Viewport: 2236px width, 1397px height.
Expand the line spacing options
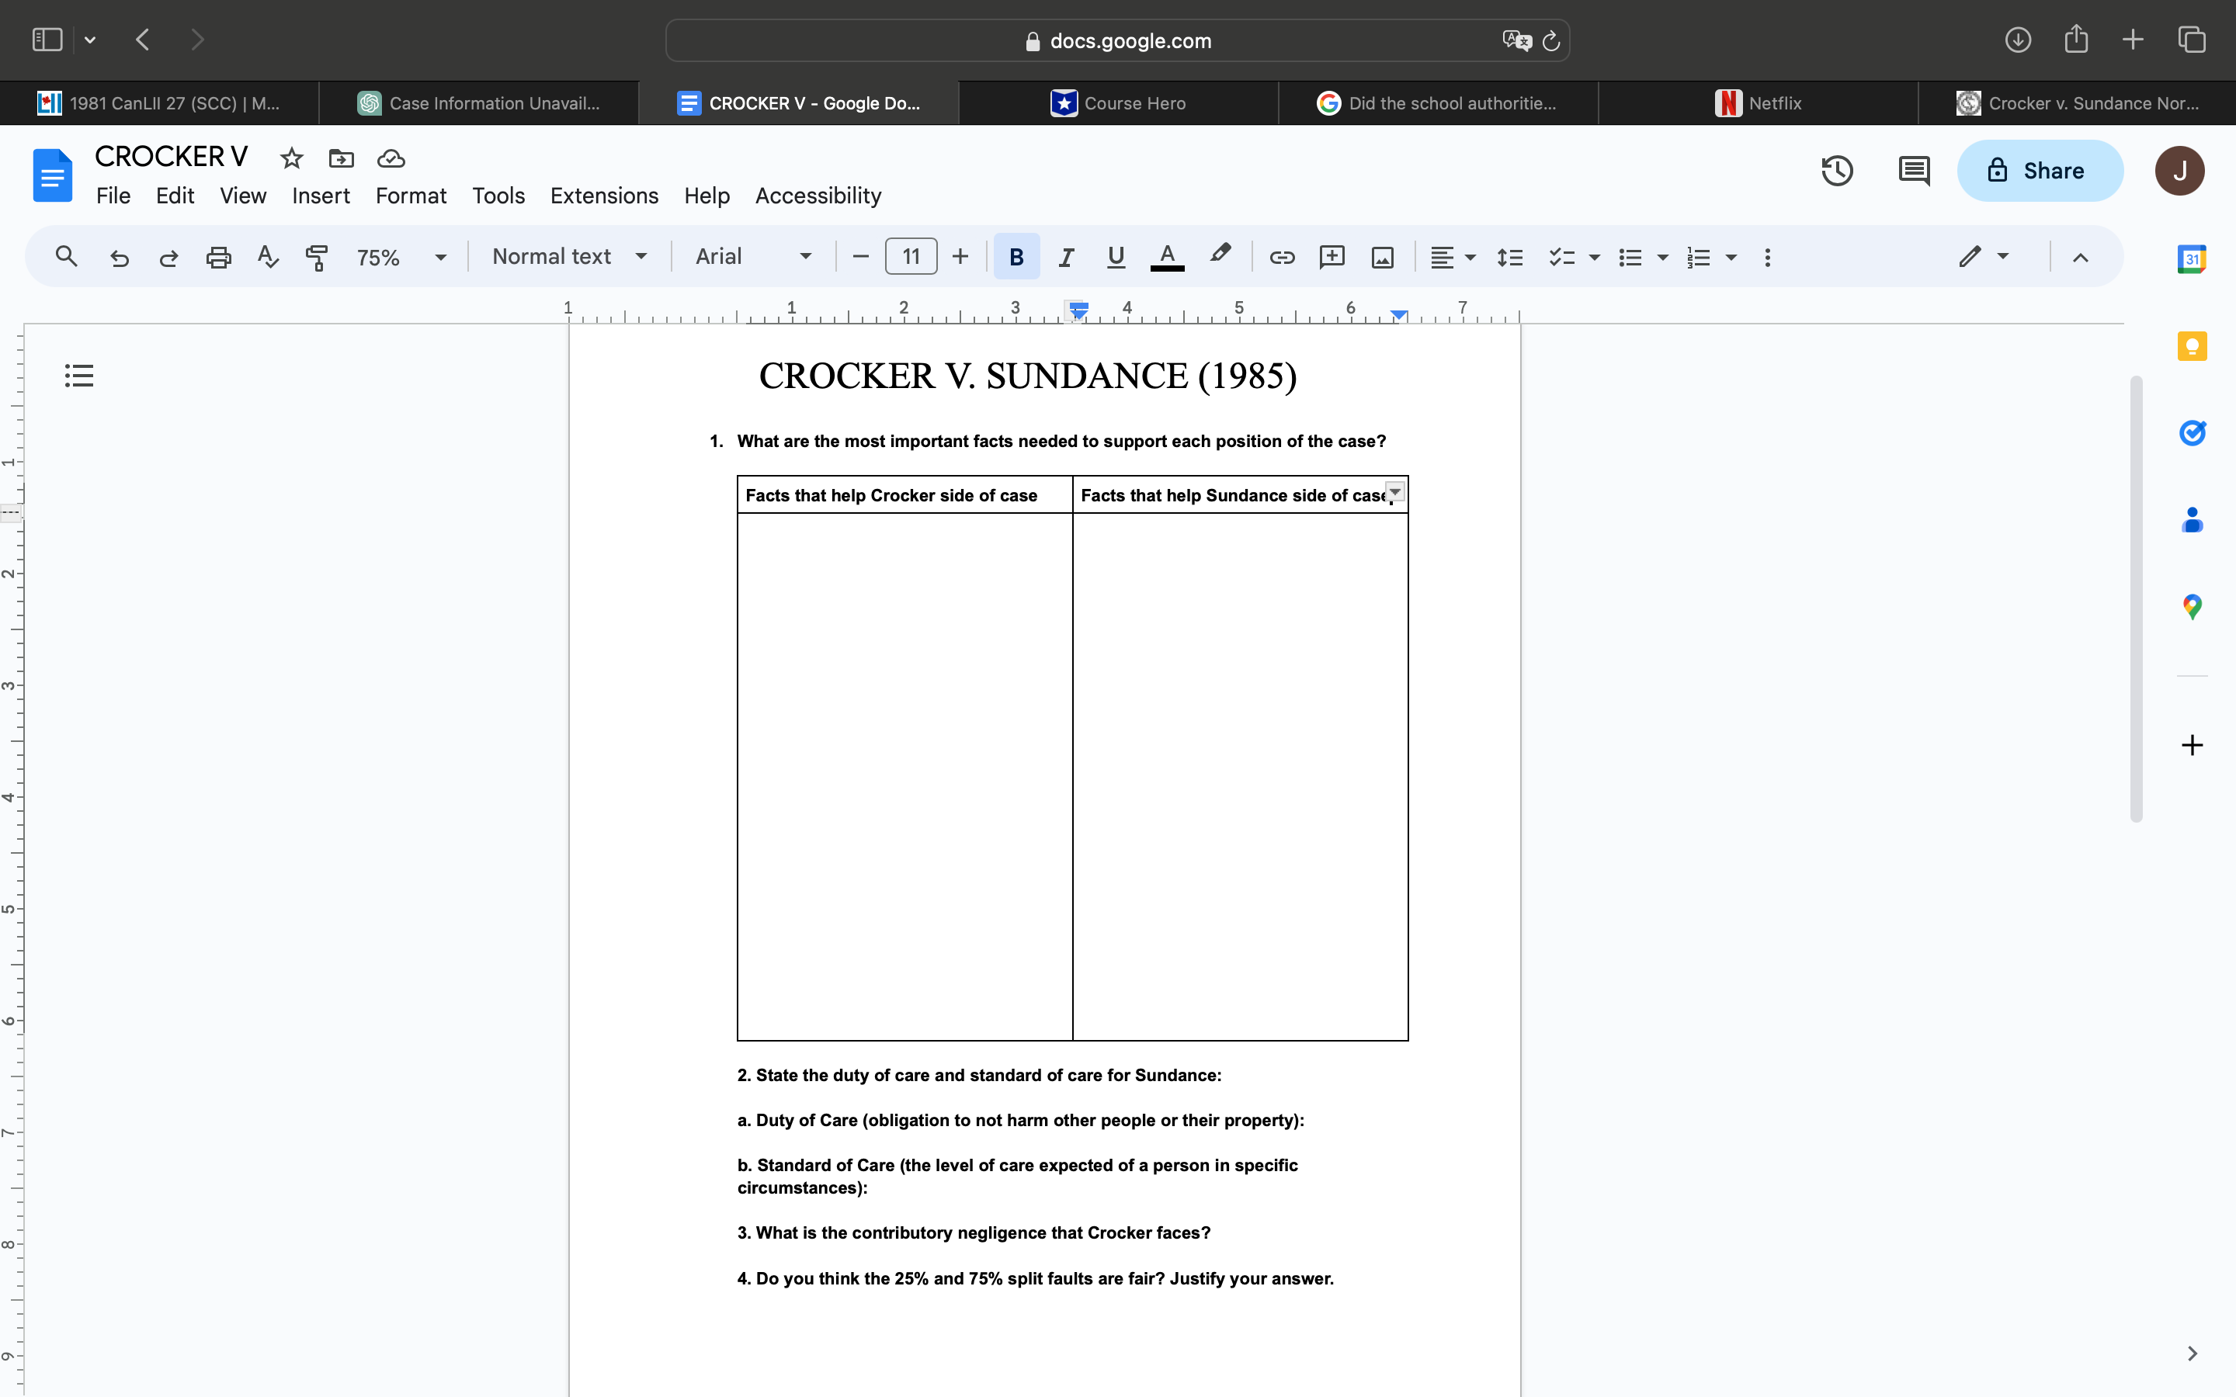click(1510, 257)
